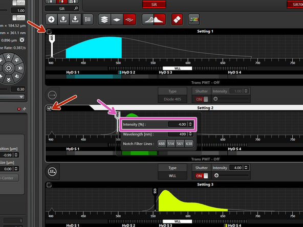303x227 pixels.
Task: Click the download/save settings icon
Action: [x=75, y=19]
